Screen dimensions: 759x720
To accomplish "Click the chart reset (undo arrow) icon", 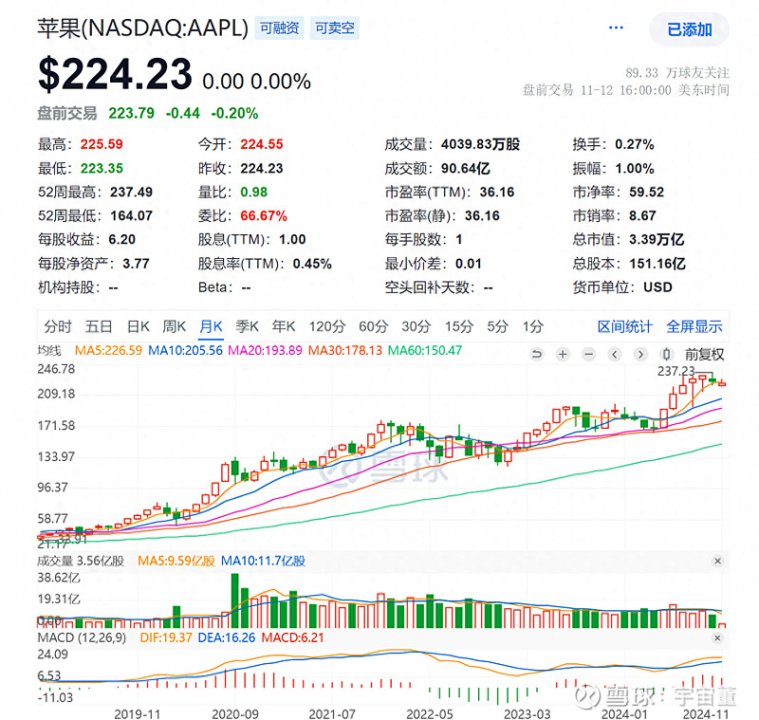I will [x=536, y=354].
